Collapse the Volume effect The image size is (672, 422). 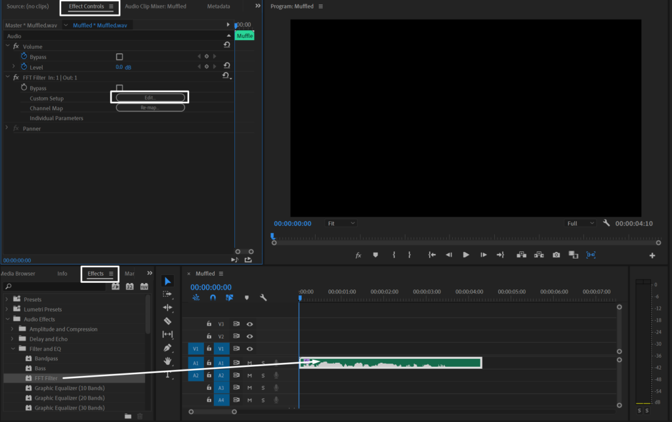[8, 45]
